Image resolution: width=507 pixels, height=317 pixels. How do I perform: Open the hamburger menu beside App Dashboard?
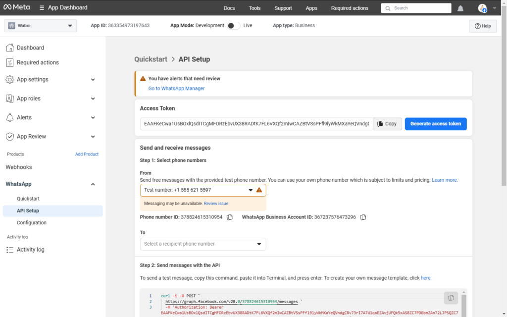pos(42,8)
